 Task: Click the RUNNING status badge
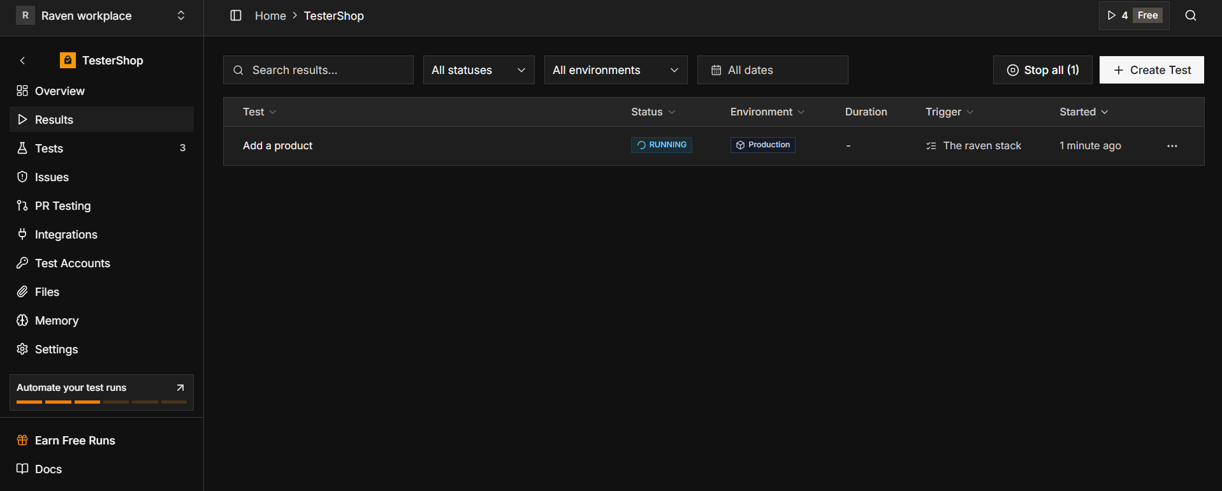tap(661, 145)
